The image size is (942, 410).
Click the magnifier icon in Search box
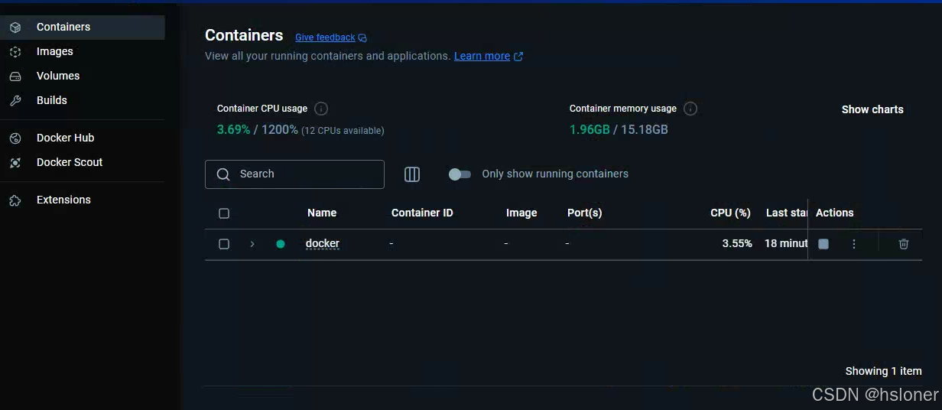(223, 174)
